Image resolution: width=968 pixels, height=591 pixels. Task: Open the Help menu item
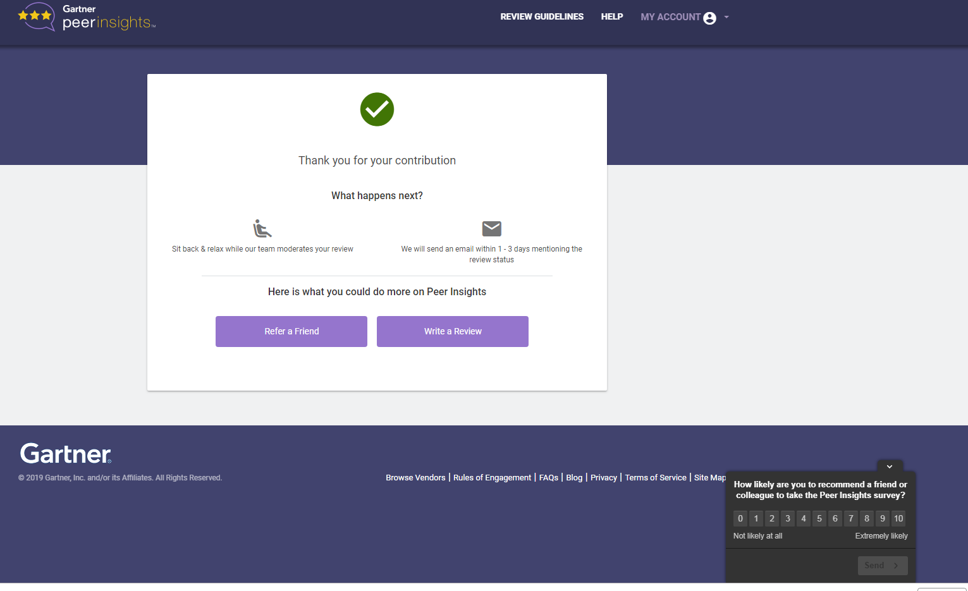coord(612,17)
